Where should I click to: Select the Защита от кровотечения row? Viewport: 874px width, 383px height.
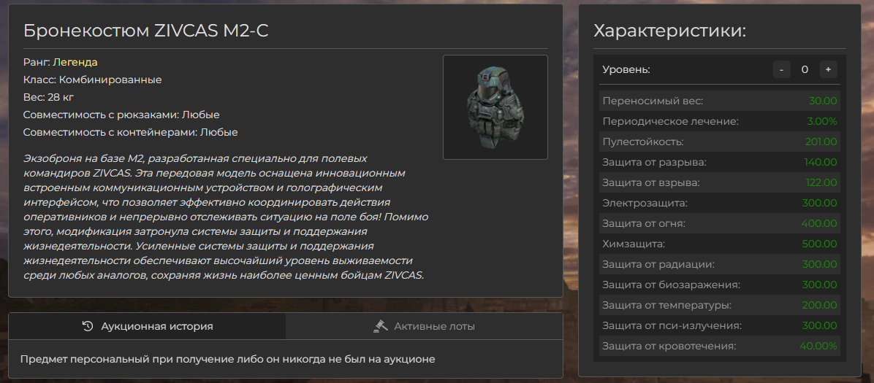tap(720, 346)
